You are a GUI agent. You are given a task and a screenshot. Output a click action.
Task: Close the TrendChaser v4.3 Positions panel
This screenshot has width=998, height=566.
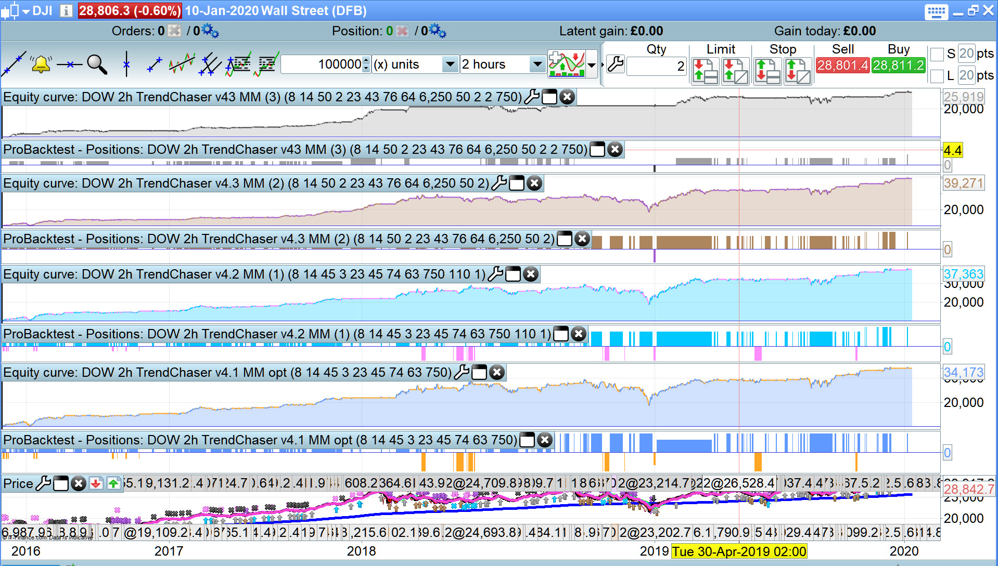[582, 239]
